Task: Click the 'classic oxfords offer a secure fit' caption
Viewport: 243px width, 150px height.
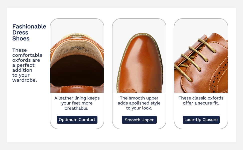Action: coord(201,100)
